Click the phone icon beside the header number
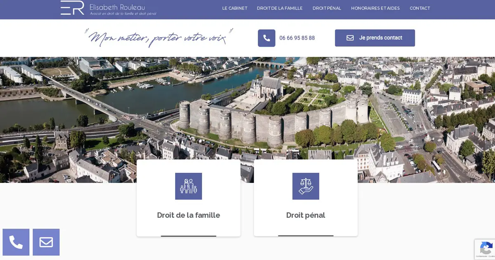Image resolution: width=495 pixels, height=260 pixels. tap(266, 38)
